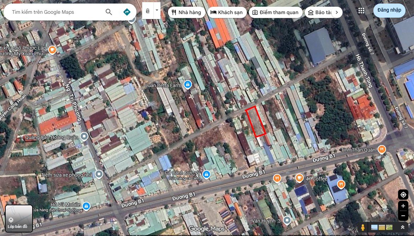414x236 pixels.
Task: Select the Điểm tham quan category chip
Action: pos(276,12)
